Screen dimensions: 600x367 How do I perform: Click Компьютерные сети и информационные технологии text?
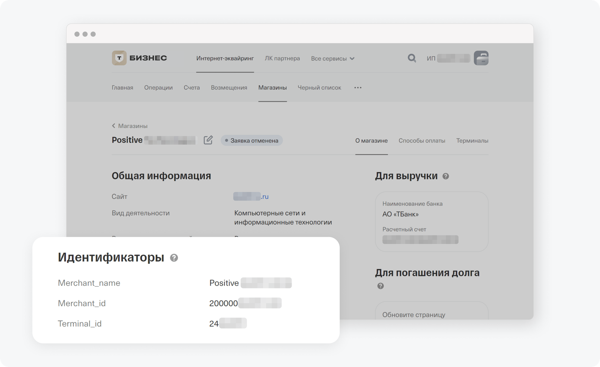coord(283,217)
